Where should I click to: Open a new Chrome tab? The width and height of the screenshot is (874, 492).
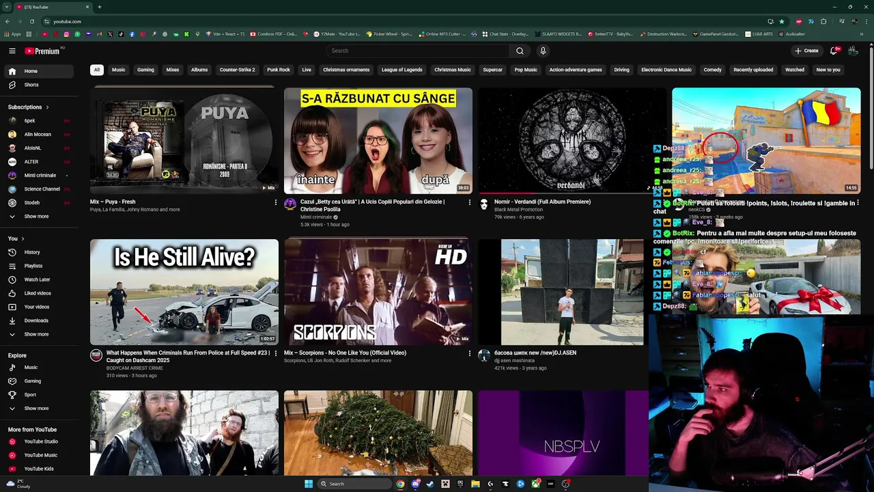click(100, 7)
